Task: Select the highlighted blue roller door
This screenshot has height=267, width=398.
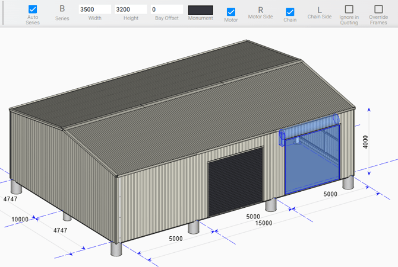Action: point(312,160)
